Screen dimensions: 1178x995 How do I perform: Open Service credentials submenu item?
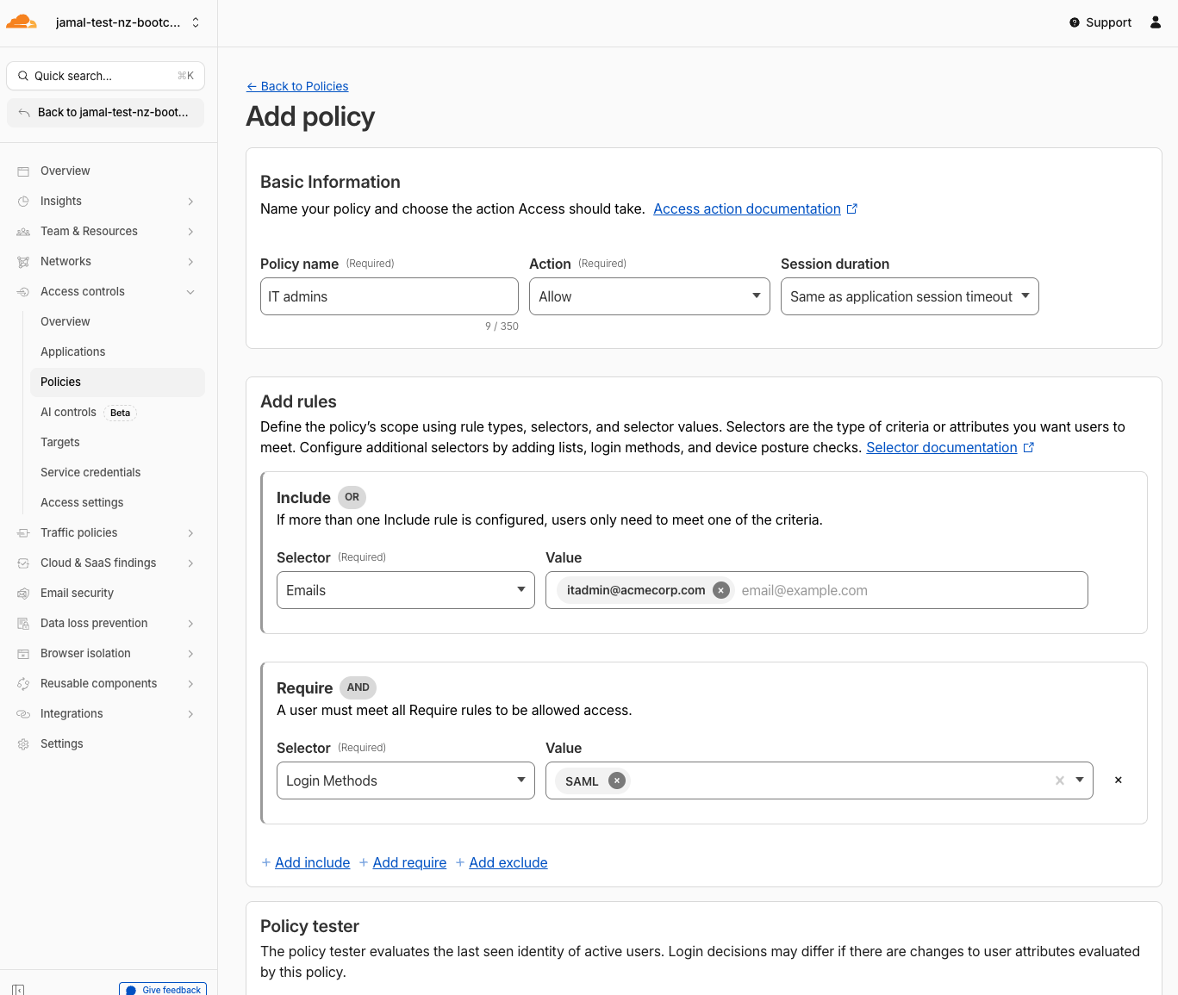click(x=117, y=472)
